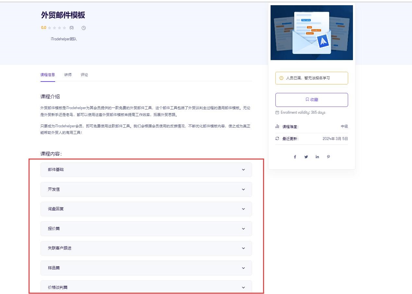The width and height of the screenshot is (412, 294).
Task: Expand the 邮件基础 section chevron
Action: pyautogui.click(x=243, y=170)
